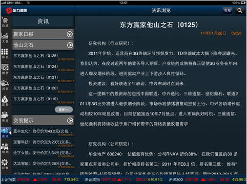This screenshot has height=184, width=247.
Task: Open article 东方赢家他山之石 (0119)
Action: tap(43, 99)
